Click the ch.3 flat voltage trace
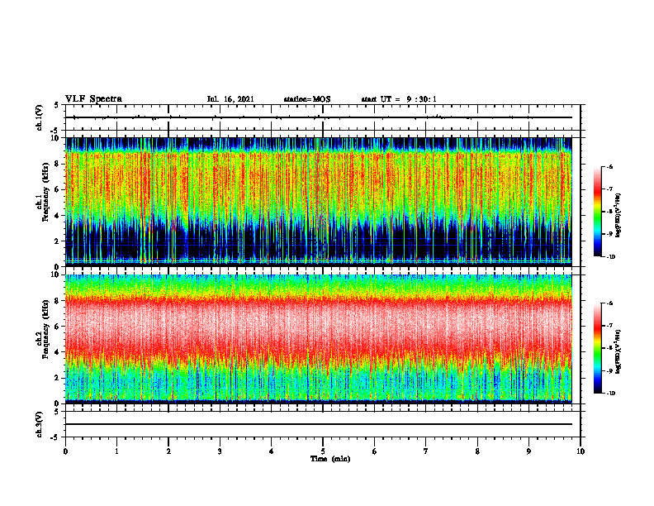Viewport: 654px width, 506px height. point(319,424)
